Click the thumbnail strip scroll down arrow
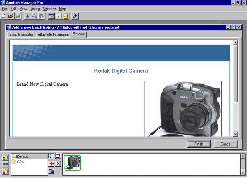247x178 pixels. coord(243,173)
